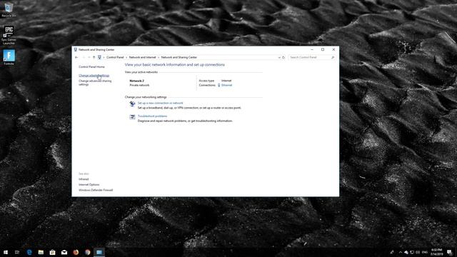
Task: Click the Control Panel taskbar button
Action: pyautogui.click(x=99, y=252)
